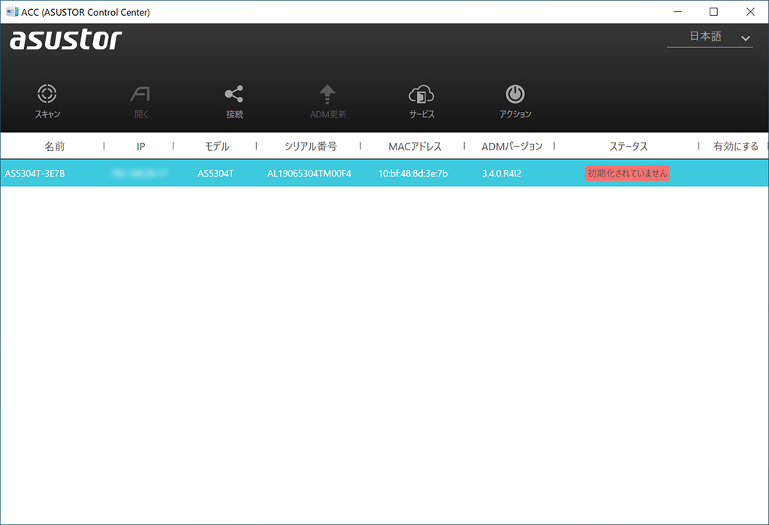Viewport: 769px width, 525px height.
Task: Open the 日本語 language dropdown
Action: [710, 37]
